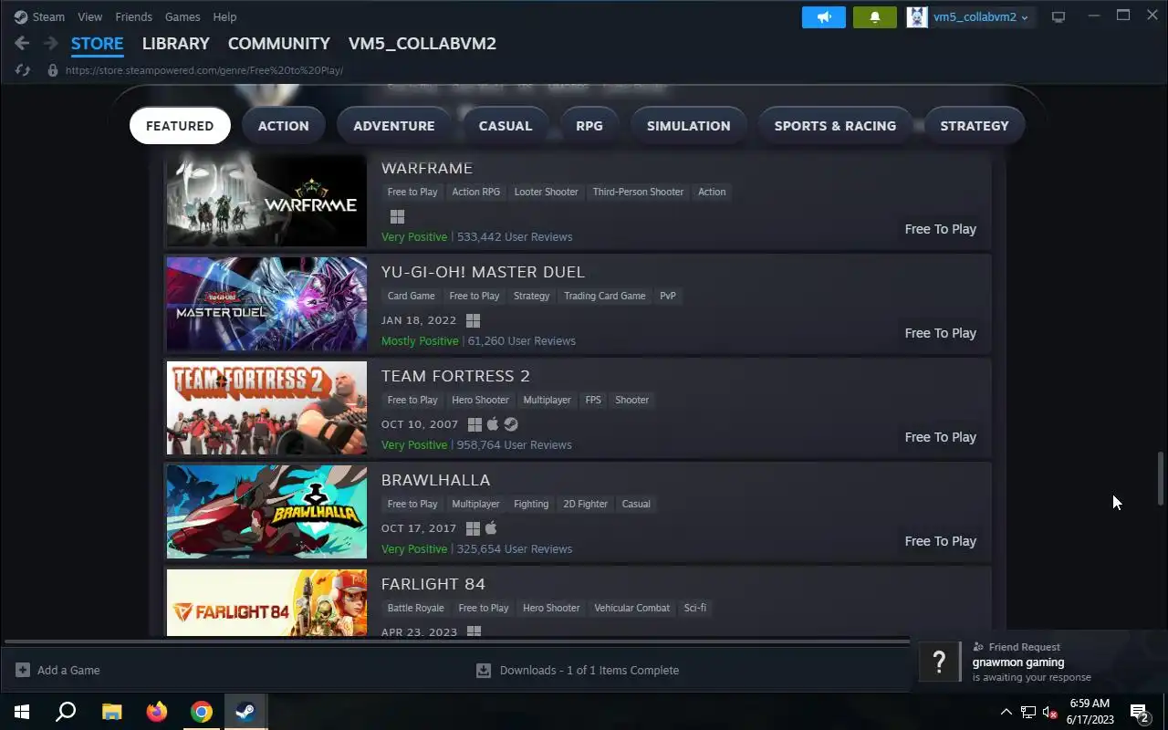1168x730 pixels.
Task: Open Downloads 1 of 1 Items Complete
Action: coord(578,670)
